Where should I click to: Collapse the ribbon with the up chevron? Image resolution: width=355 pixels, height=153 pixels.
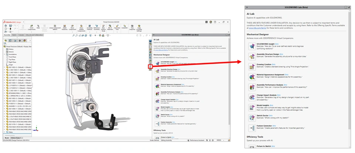pyautogui.click(x=229, y=32)
